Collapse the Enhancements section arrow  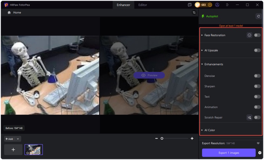coord(202,64)
